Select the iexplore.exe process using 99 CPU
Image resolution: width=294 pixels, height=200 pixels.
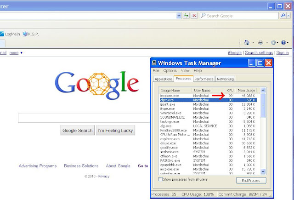[208, 96]
